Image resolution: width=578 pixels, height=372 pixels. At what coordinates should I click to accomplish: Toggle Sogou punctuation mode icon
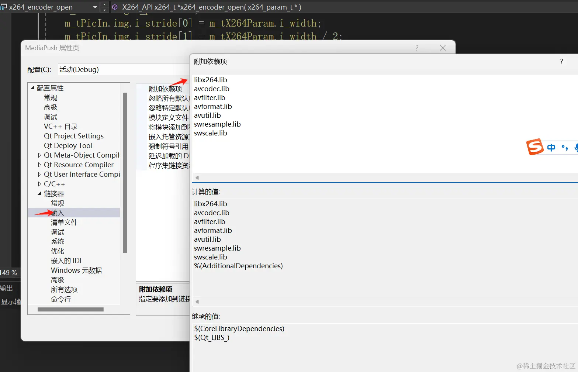(x=565, y=148)
